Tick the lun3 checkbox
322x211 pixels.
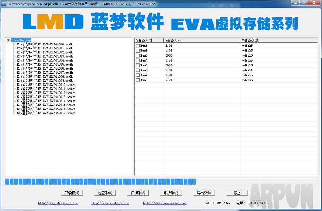(138, 55)
